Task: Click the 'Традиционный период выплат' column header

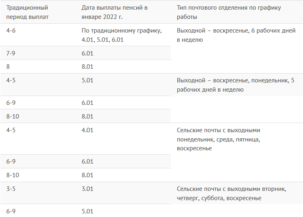Action: click(x=27, y=12)
